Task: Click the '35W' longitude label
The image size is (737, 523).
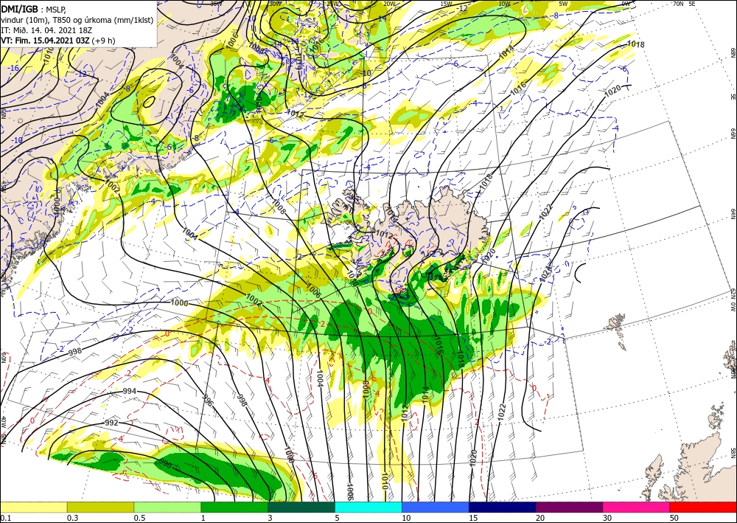Action: 216,4
